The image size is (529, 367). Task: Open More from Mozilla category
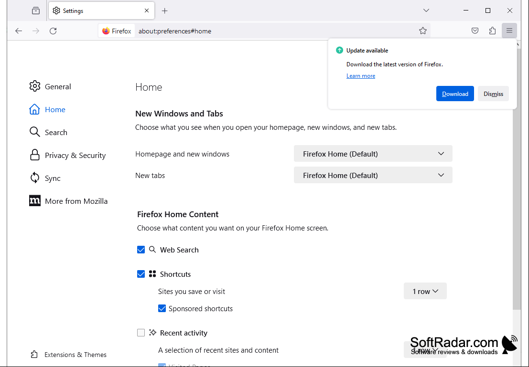click(x=76, y=201)
